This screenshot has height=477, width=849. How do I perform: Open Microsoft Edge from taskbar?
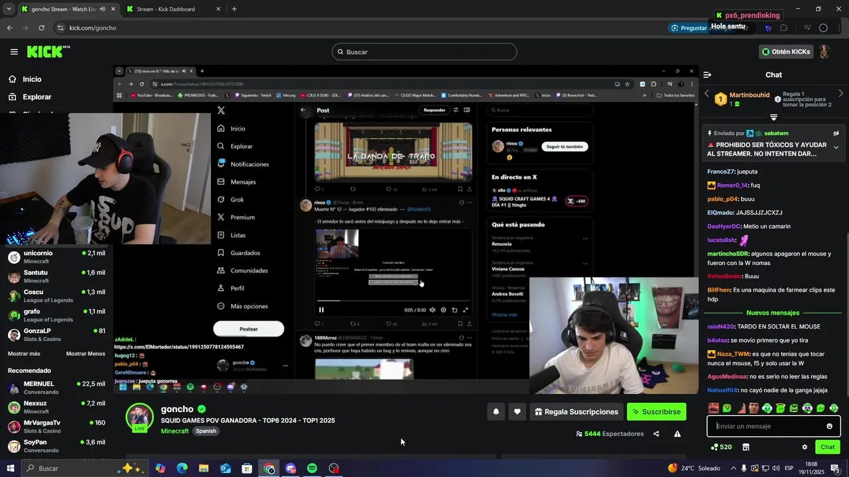tap(182, 468)
